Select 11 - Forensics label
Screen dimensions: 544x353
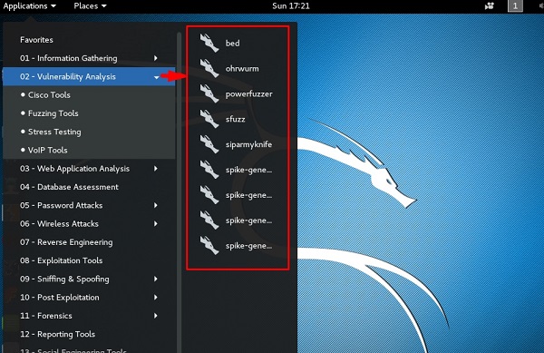click(46, 316)
